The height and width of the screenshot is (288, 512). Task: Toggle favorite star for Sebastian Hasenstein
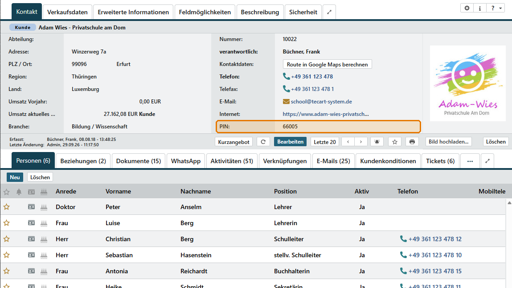point(7,255)
